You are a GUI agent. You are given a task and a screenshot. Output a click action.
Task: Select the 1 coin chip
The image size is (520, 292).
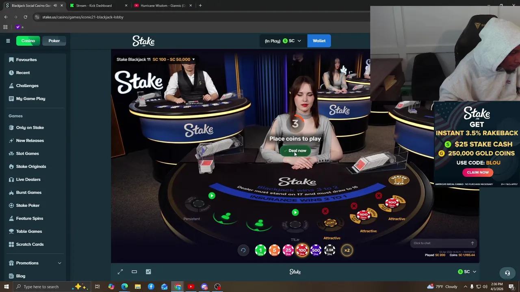coord(260,250)
